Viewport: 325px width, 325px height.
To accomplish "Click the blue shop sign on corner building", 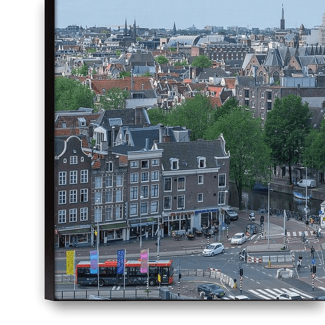I will [x=207, y=211].
